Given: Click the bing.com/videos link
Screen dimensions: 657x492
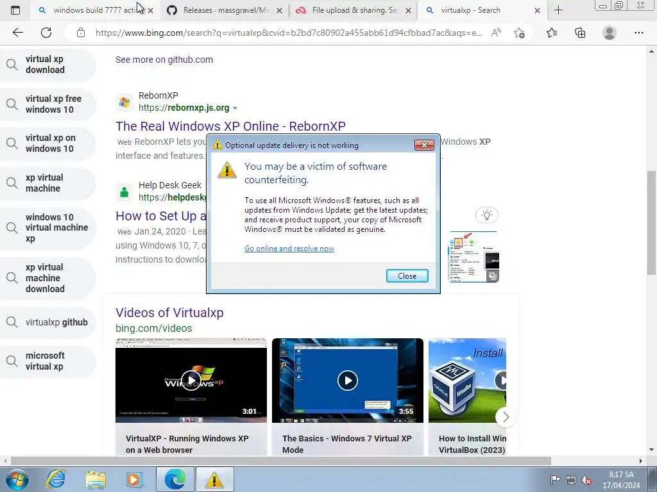Looking at the screenshot, I should point(154,329).
